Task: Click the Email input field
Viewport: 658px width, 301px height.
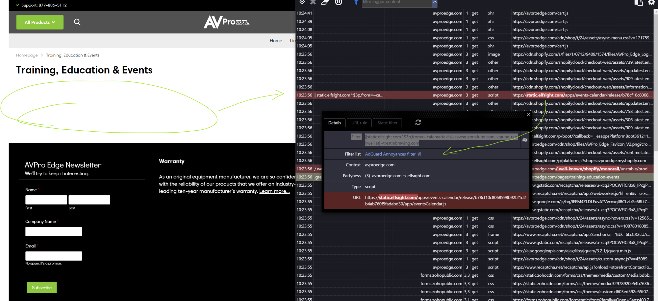Action: pyautogui.click(x=53, y=256)
